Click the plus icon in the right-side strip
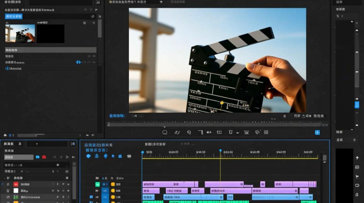The height and width of the screenshot is (203, 364). [357, 158]
